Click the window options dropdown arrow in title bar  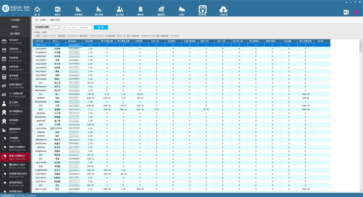(x=346, y=2)
